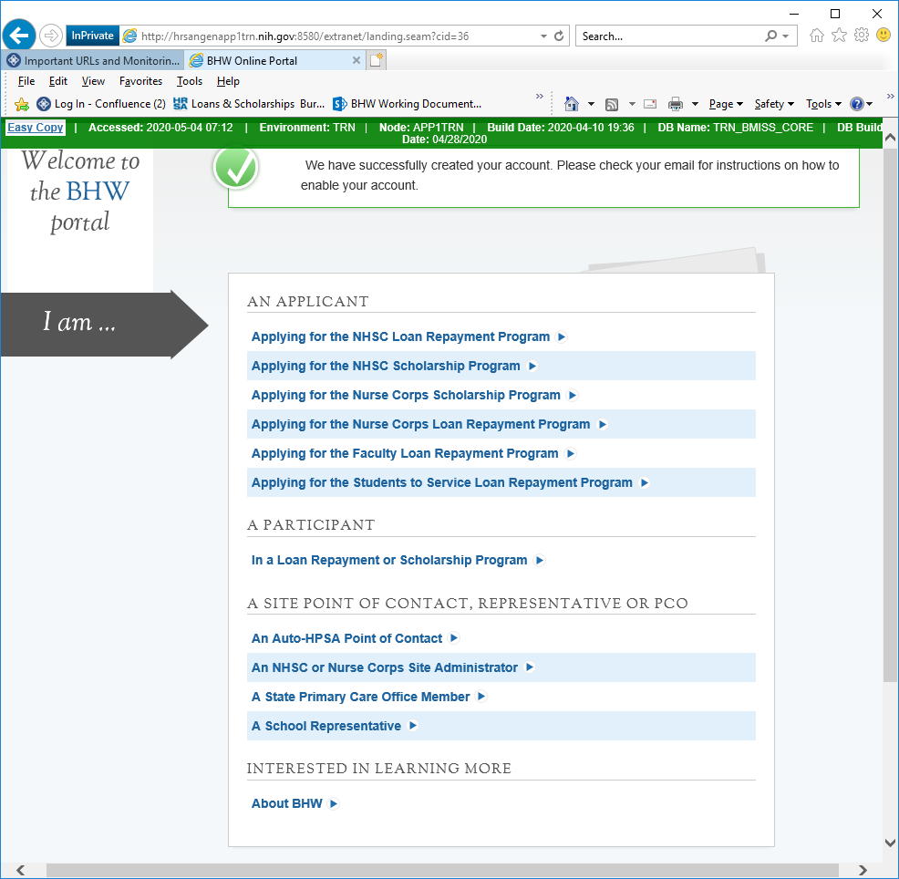The height and width of the screenshot is (879, 899).
Task: Click arrow icon beside Auto-HPSA Point of Contact
Action: click(x=454, y=637)
